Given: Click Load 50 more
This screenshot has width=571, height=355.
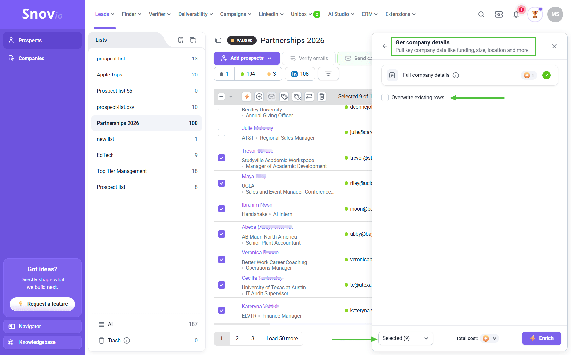Looking at the screenshot, I should click(x=282, y=339).
